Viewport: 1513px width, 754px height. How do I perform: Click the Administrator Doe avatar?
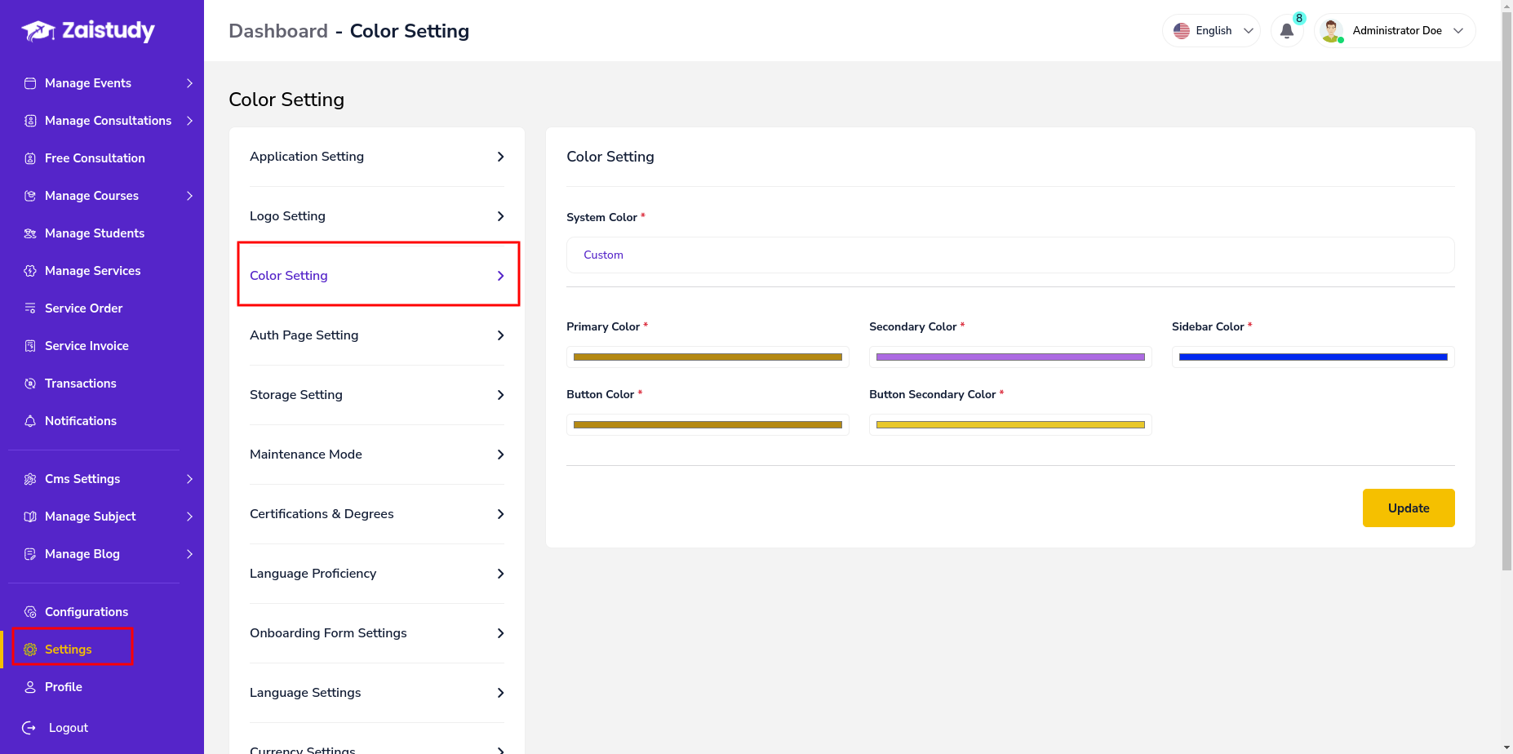pyautogui.click(x=1332, y=31)
